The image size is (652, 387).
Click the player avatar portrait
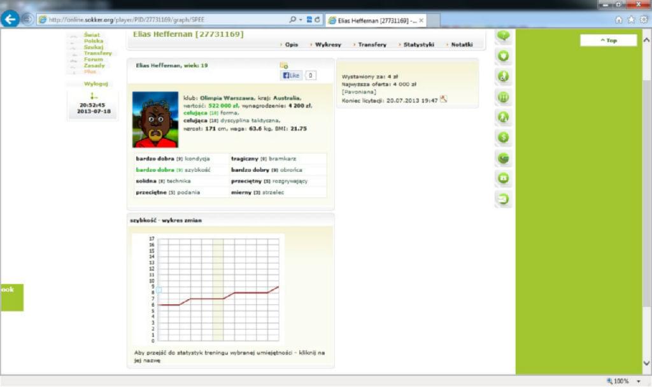click(155, 120)
